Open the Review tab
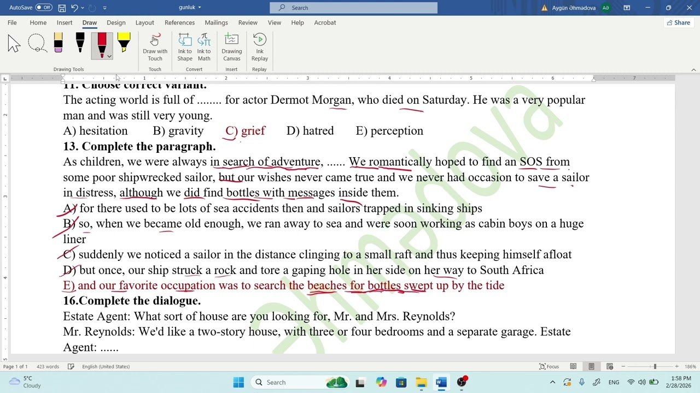This screenshot has width=700, height=393. (248, 22)
